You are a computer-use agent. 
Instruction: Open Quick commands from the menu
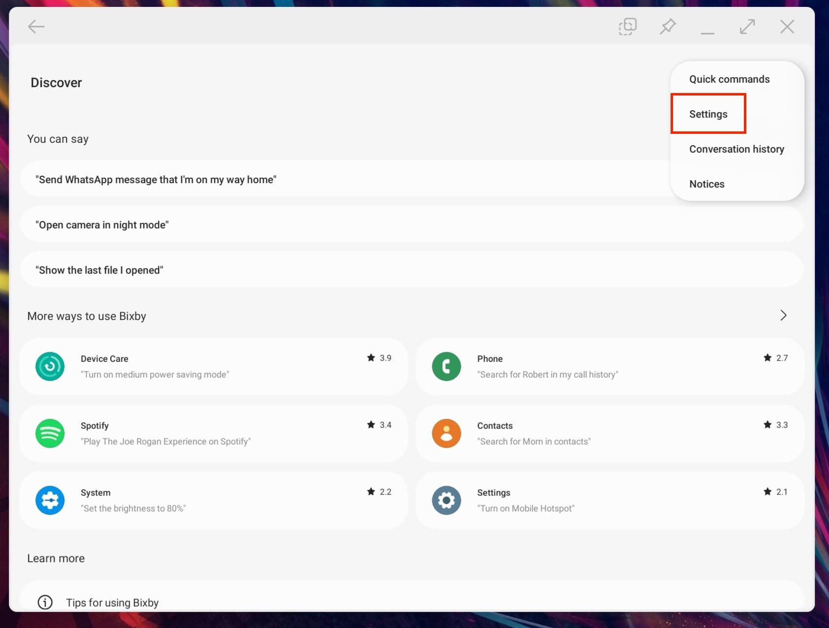tap(729, 79)
